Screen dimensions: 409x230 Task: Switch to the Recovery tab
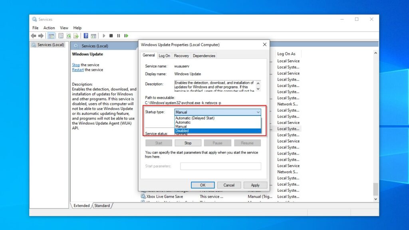tap(181, 56)
